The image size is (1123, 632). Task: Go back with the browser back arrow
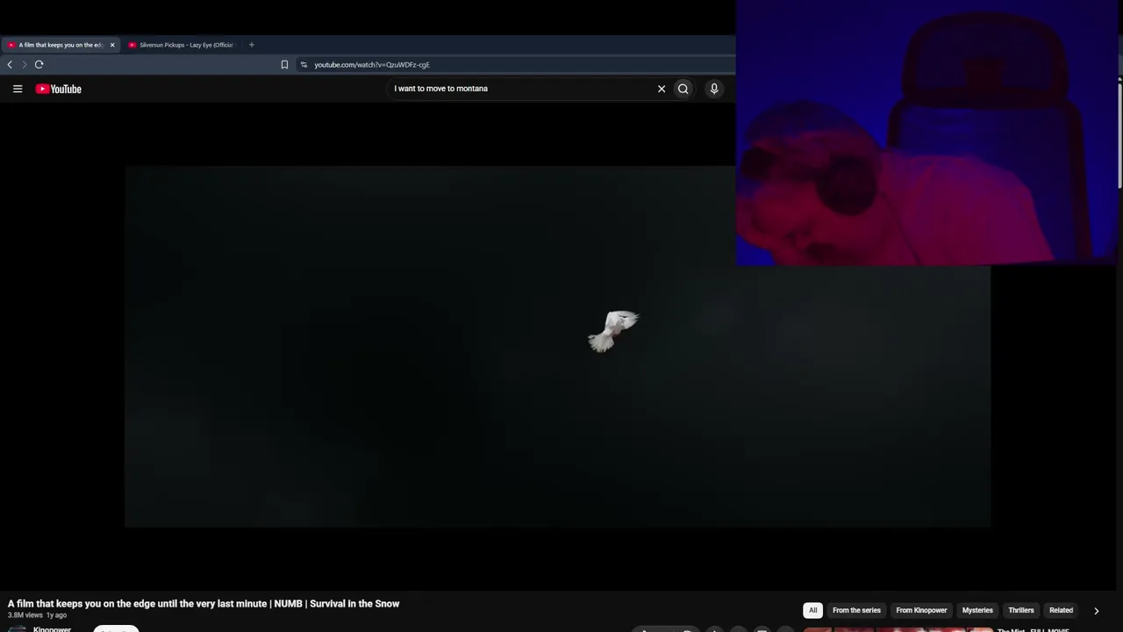coord(10,64)
